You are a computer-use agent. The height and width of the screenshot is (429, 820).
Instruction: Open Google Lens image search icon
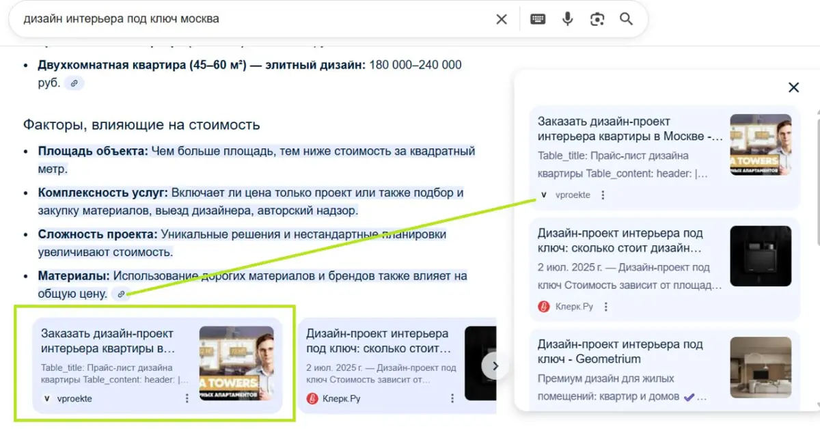[x=597, y=18]
